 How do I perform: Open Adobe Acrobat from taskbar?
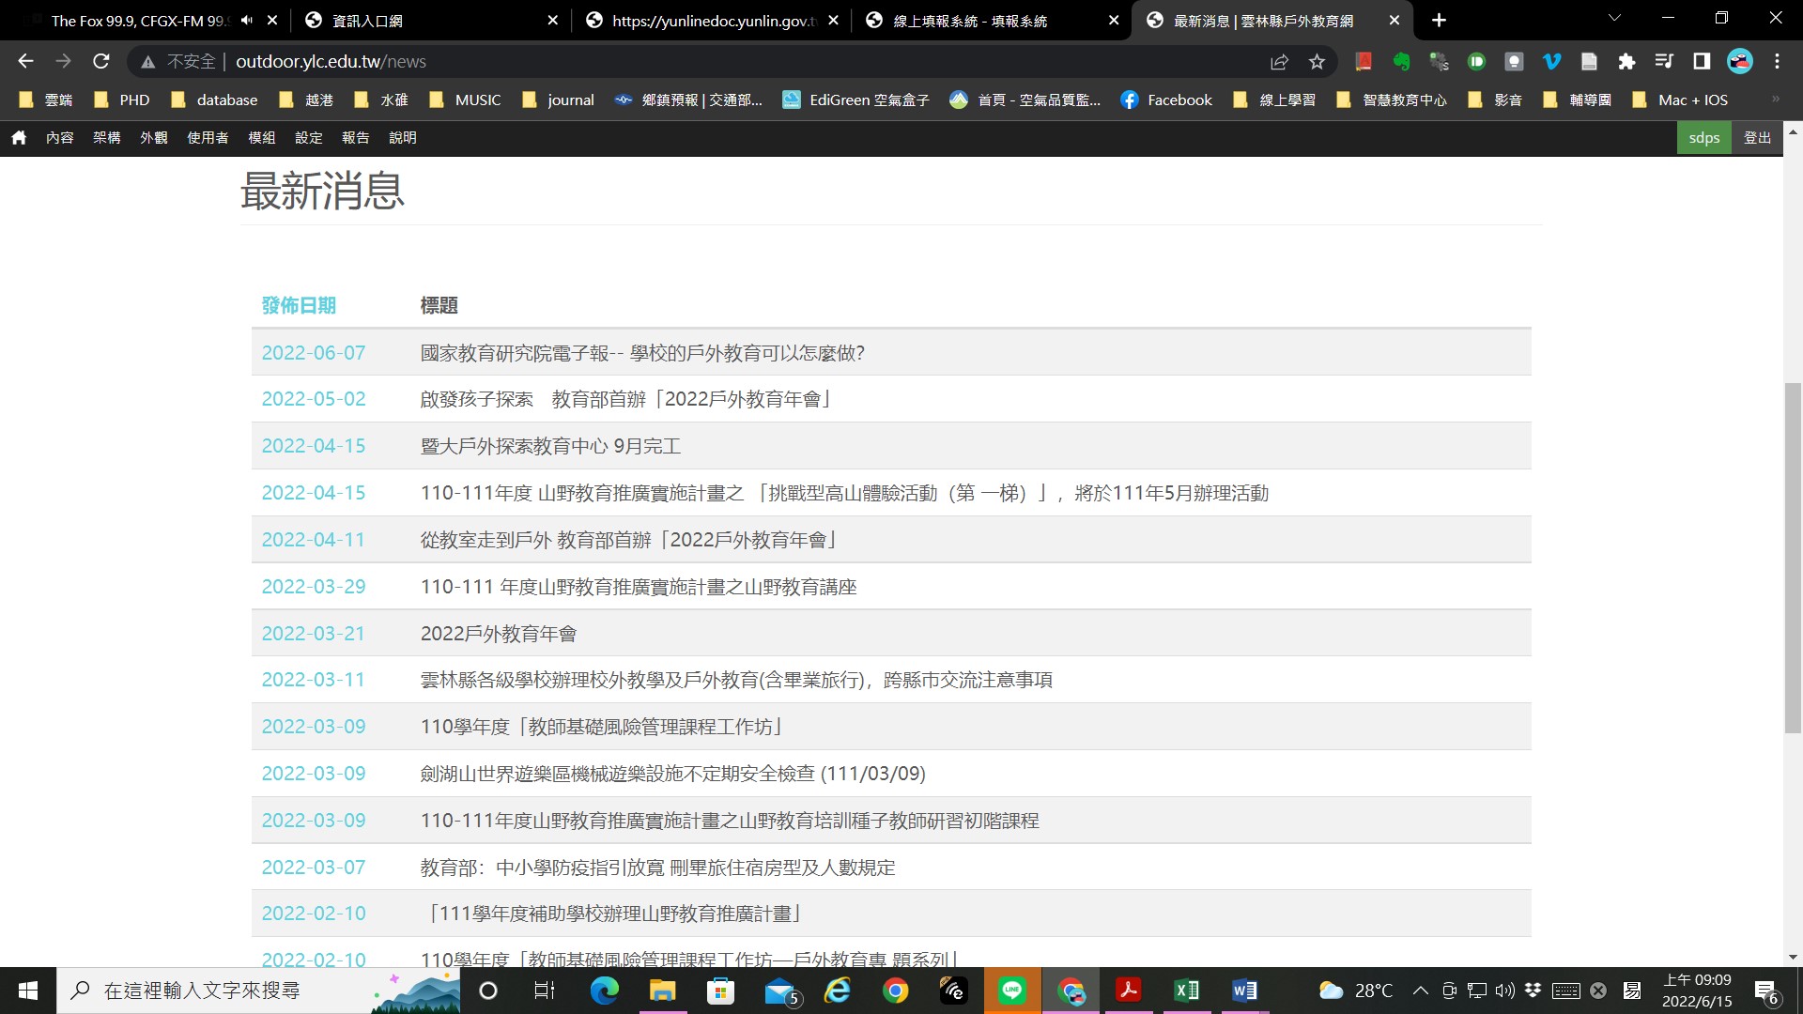[x=1129, y=991]
